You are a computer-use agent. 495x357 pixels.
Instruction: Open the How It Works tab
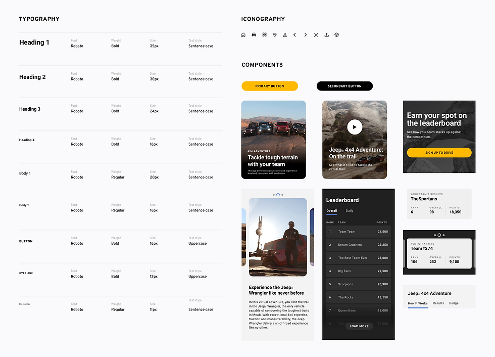(417, 303)
